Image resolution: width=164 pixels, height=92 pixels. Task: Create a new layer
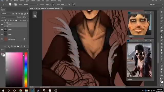pos(21,46)
